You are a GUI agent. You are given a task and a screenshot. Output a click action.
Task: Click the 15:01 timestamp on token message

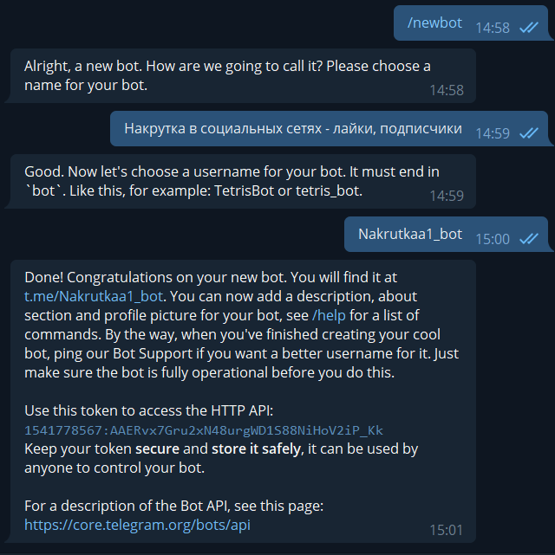click(447, 530)
